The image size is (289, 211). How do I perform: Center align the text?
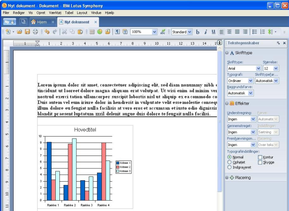229,32
